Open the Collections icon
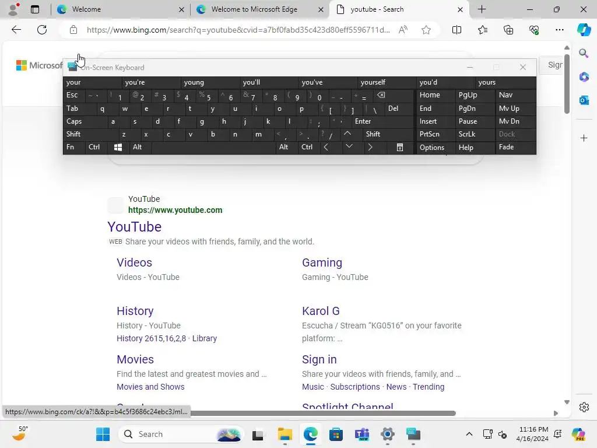This screenshot has height=448, width=597. (508, 30)
